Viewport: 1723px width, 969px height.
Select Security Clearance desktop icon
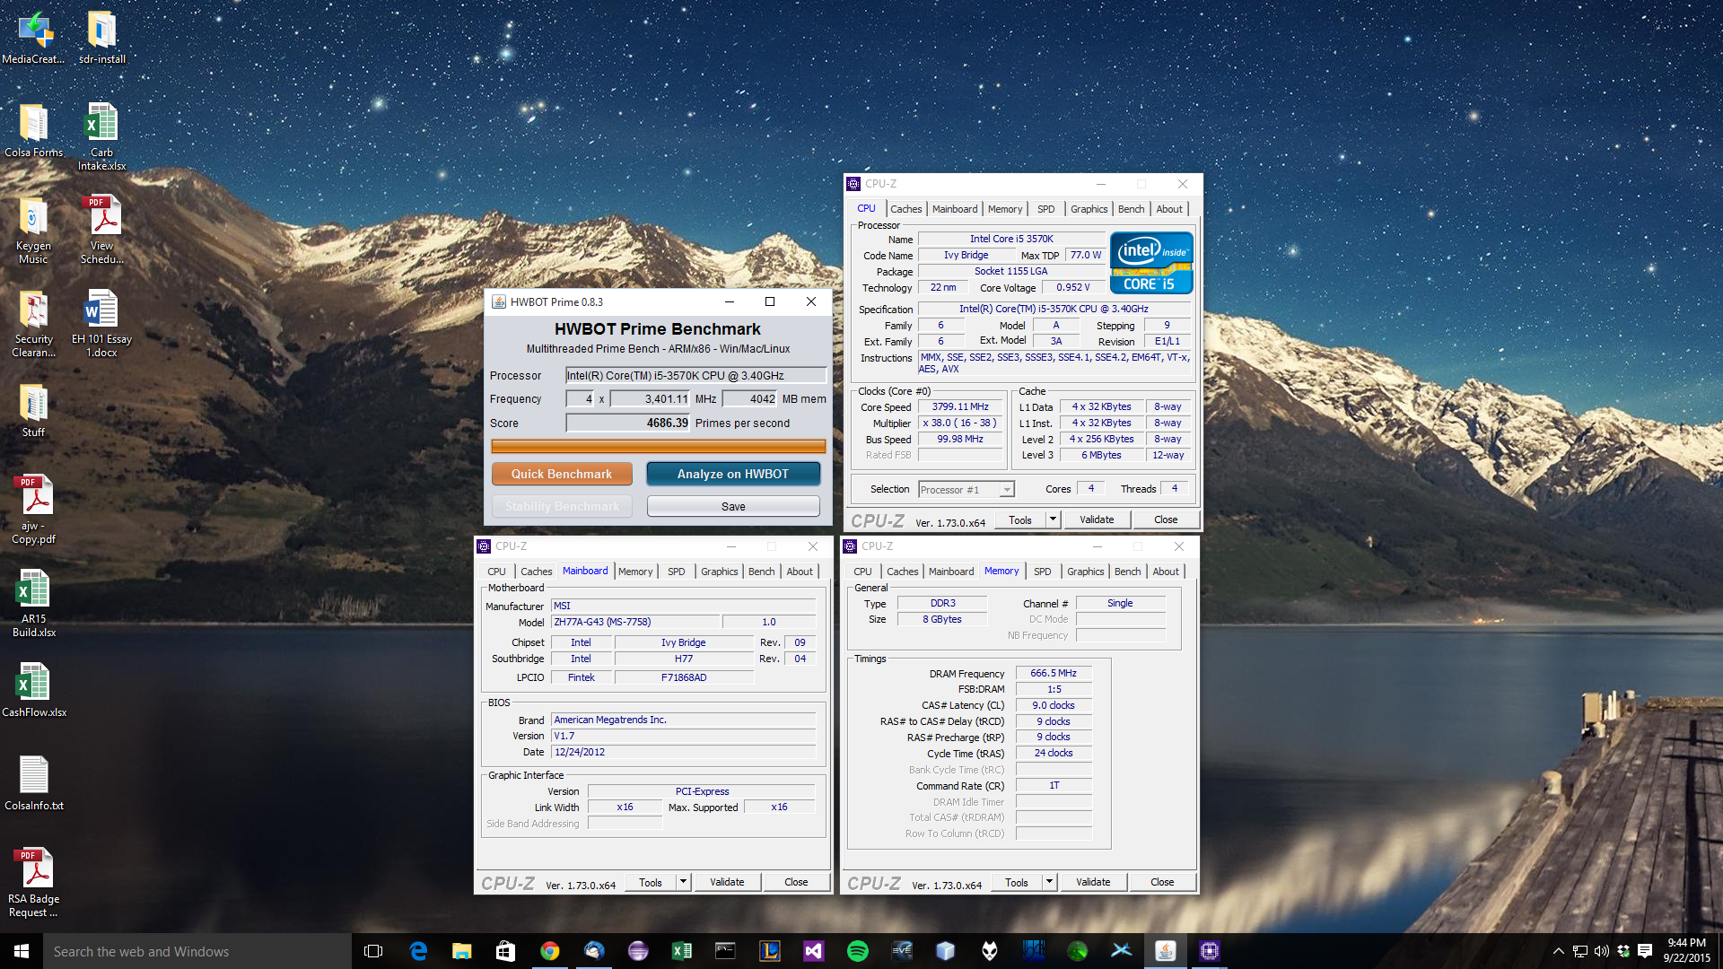33,324
